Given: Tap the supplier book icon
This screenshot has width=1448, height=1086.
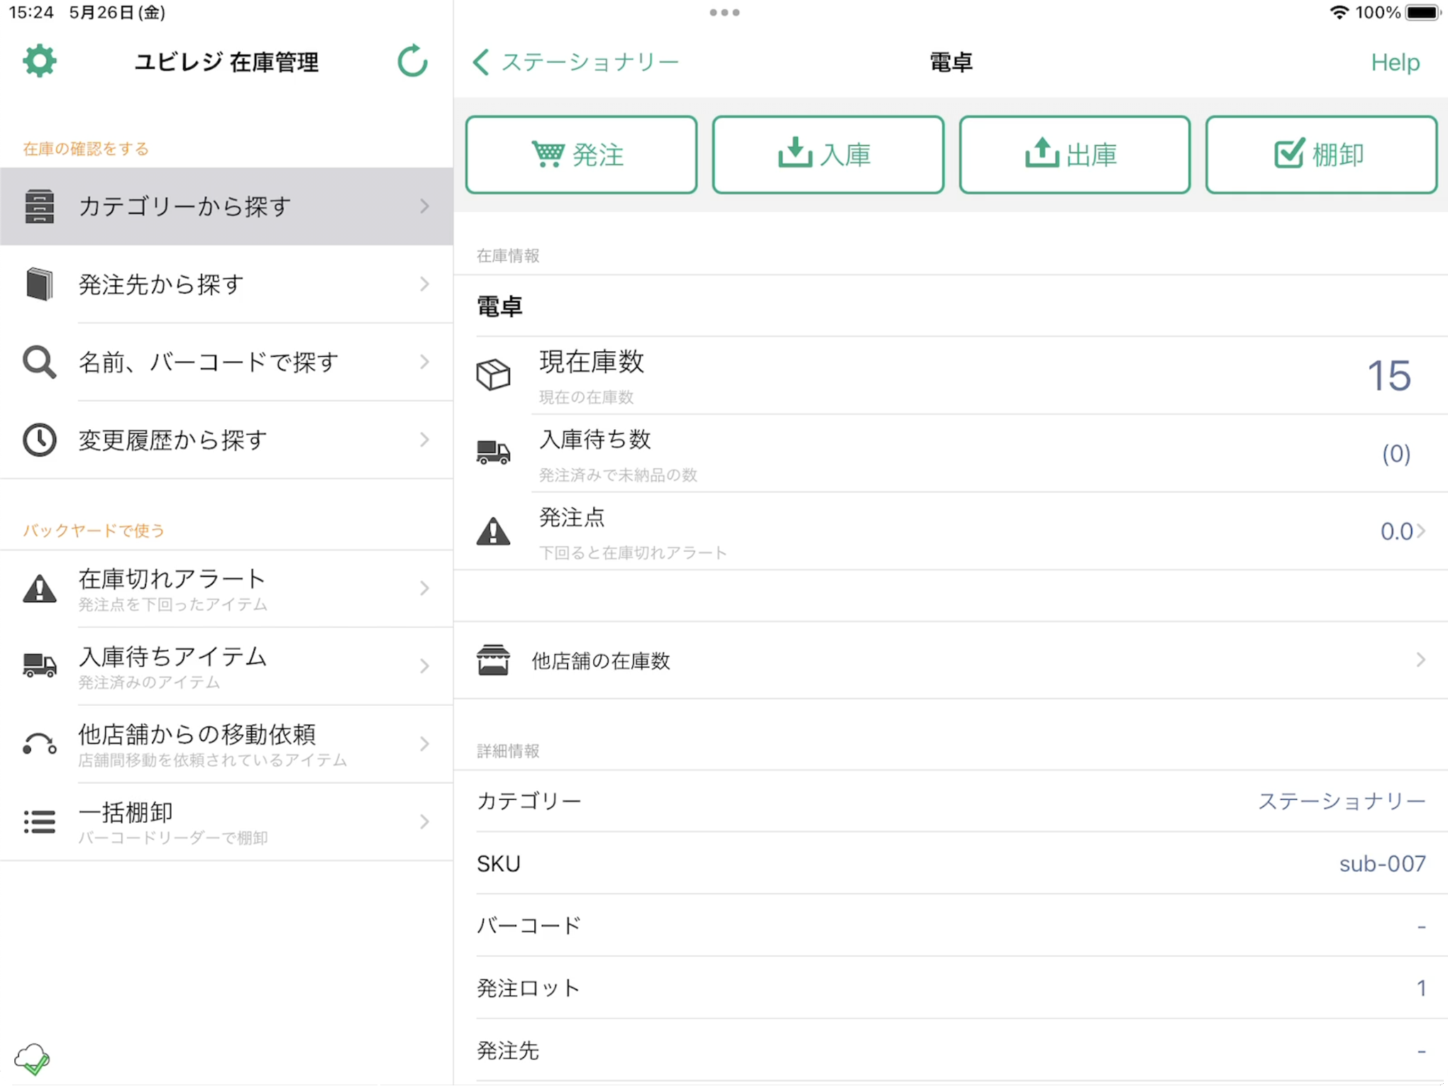Looking at the screenshot, I should point(40,284).
